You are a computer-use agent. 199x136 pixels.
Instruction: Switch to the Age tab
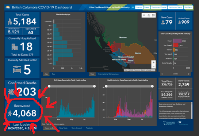click(46, 74)
